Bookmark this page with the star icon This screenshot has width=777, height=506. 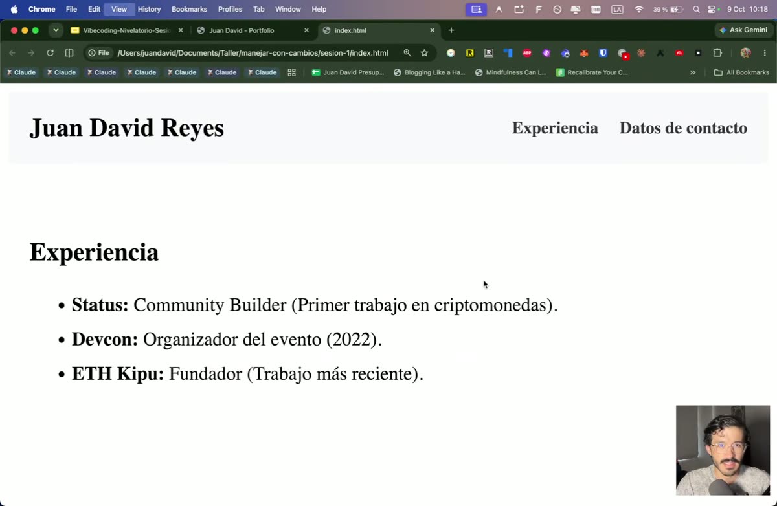point(424,53)
